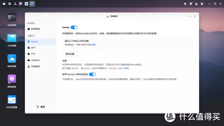The height and width of the screenshot is (126, 224).
Task: Select the active network service taskbar icon
Action: pyautogui.click(x=32, y=4)
